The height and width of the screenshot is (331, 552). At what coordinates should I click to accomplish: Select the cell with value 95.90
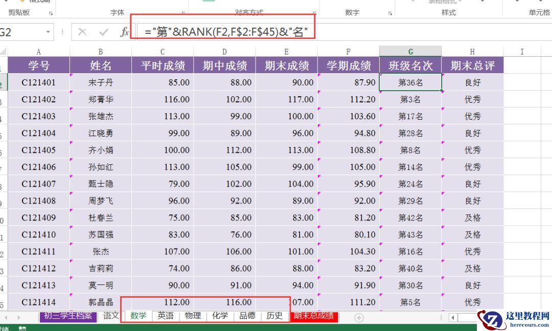(349, 184)
